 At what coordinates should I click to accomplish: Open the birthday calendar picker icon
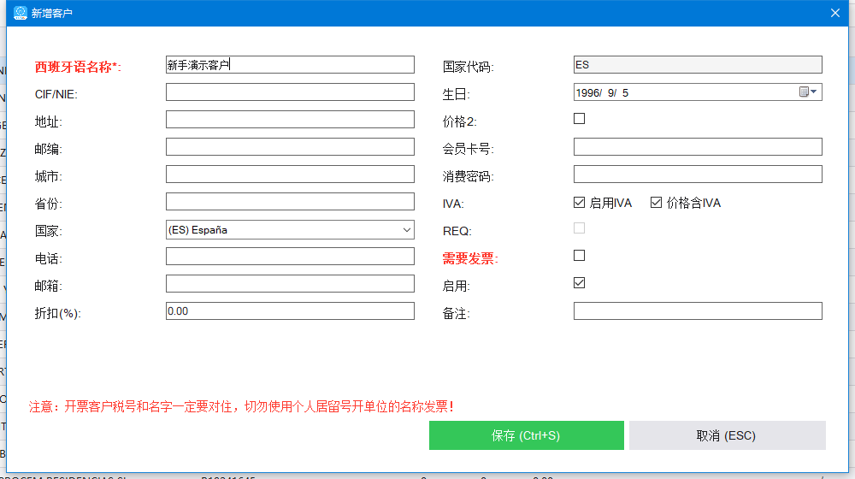click(x=808, y=92)
